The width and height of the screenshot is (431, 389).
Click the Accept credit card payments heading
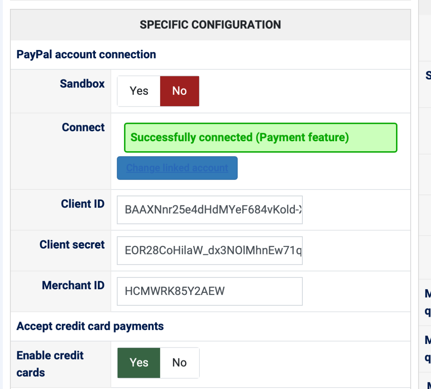pos(90,326)
